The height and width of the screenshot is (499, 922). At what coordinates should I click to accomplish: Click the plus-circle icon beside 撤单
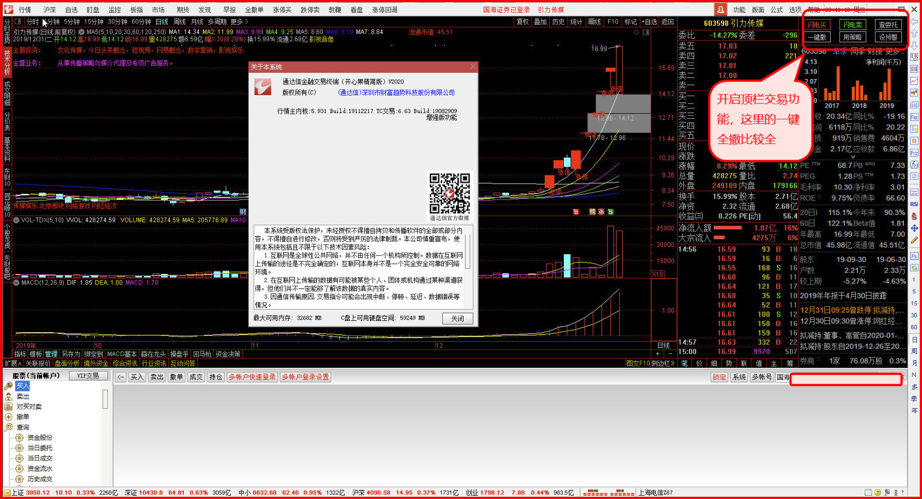pyautogui.click(x=8, y=417)
